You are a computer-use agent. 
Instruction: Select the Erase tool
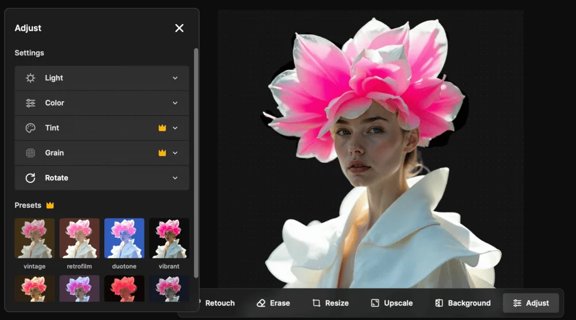[273, 303]
